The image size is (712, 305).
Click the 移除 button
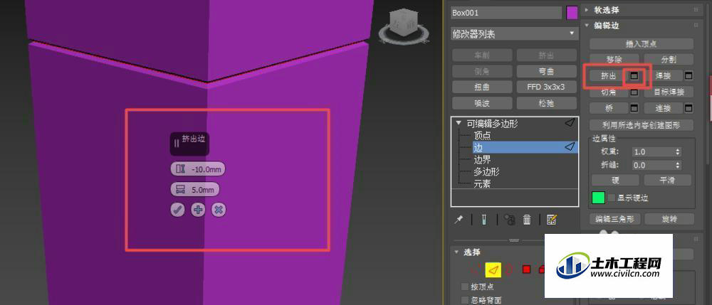pos(614,60)
